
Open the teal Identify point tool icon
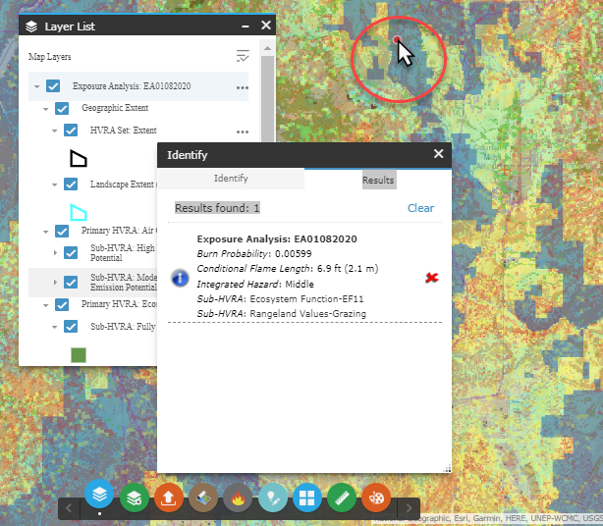coord(272,498)
